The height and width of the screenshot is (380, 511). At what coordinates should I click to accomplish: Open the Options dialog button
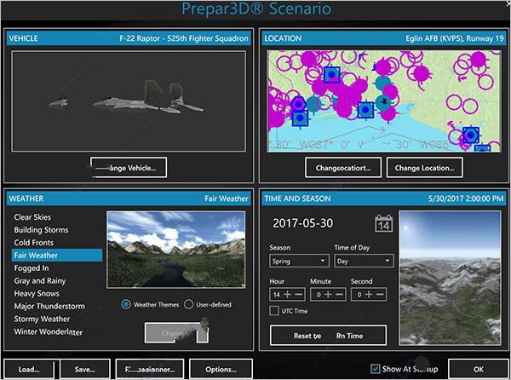pos(221,369)
